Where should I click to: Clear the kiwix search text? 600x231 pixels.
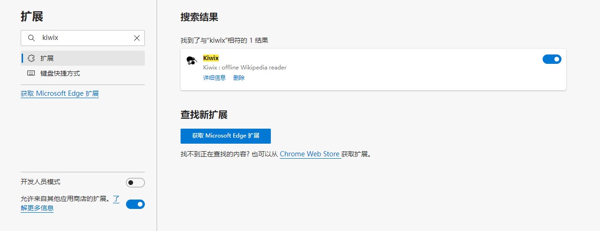(137, 38)
